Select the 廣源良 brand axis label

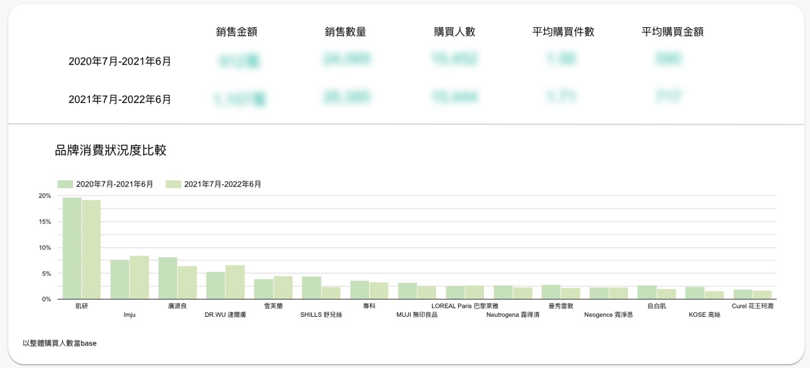[177, 305]
